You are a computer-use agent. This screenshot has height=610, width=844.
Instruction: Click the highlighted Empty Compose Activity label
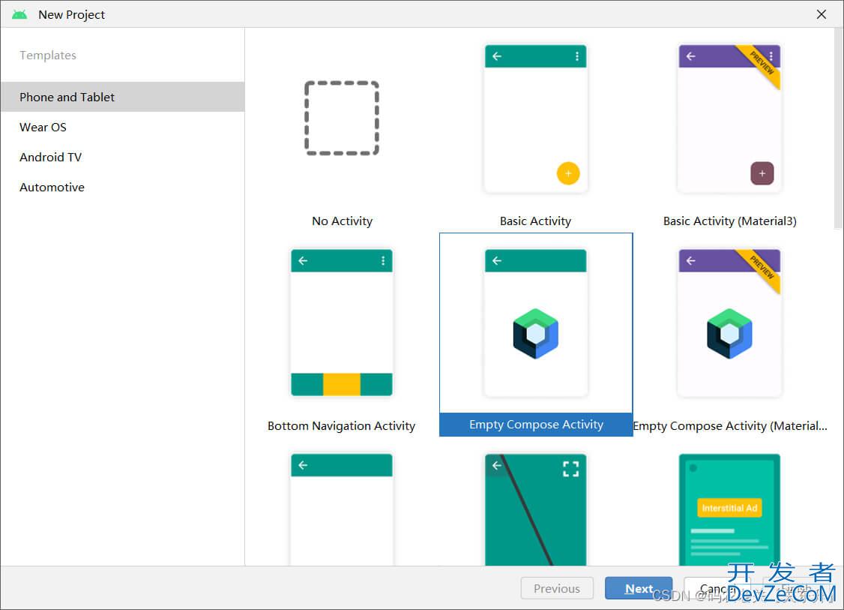(x=536, y=425)
